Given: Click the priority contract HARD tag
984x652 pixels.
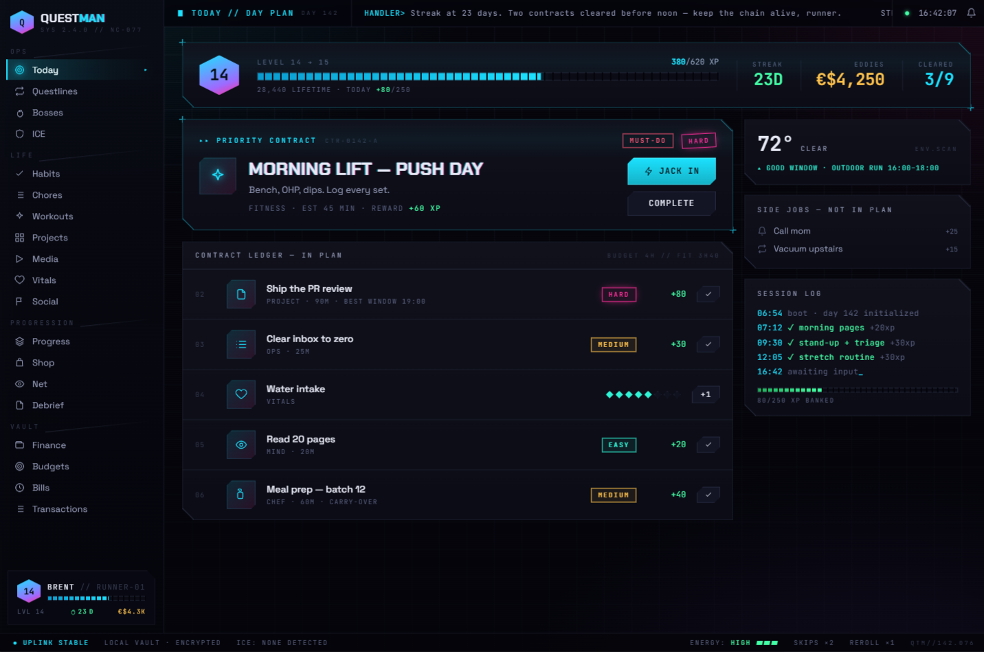Looking at the screenshot, I should [x=699, y=141].
